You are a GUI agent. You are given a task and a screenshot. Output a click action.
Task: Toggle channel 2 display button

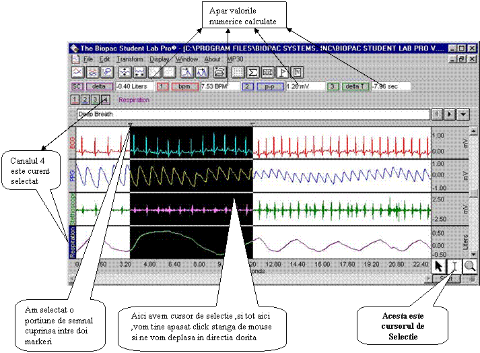pos(85,100)
